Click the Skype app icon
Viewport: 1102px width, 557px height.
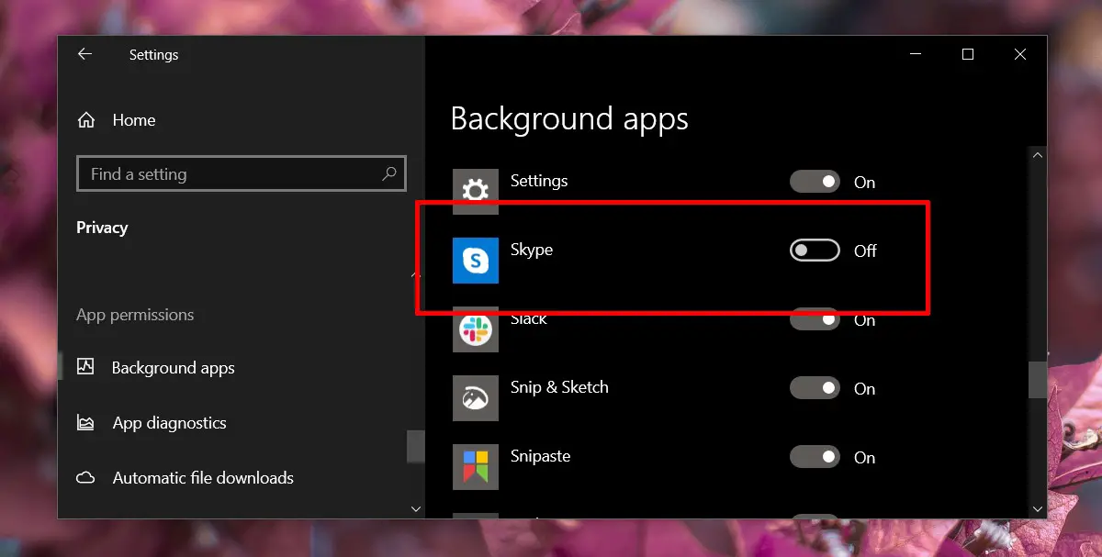(476, 261)
